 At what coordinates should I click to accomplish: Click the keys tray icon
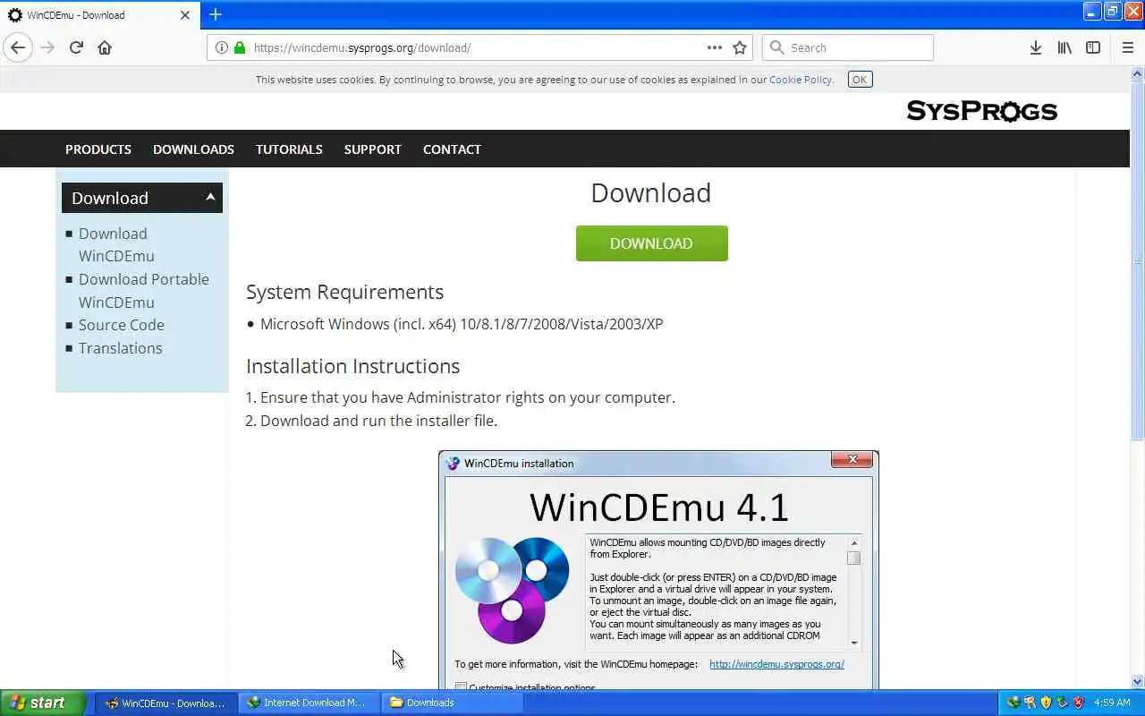(x=1030, y=703)
